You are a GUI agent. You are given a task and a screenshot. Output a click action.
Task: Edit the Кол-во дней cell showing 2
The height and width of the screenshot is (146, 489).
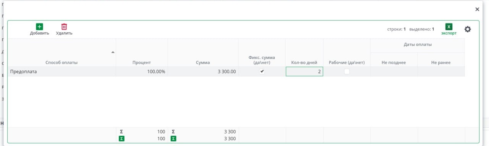pos(304,71)
